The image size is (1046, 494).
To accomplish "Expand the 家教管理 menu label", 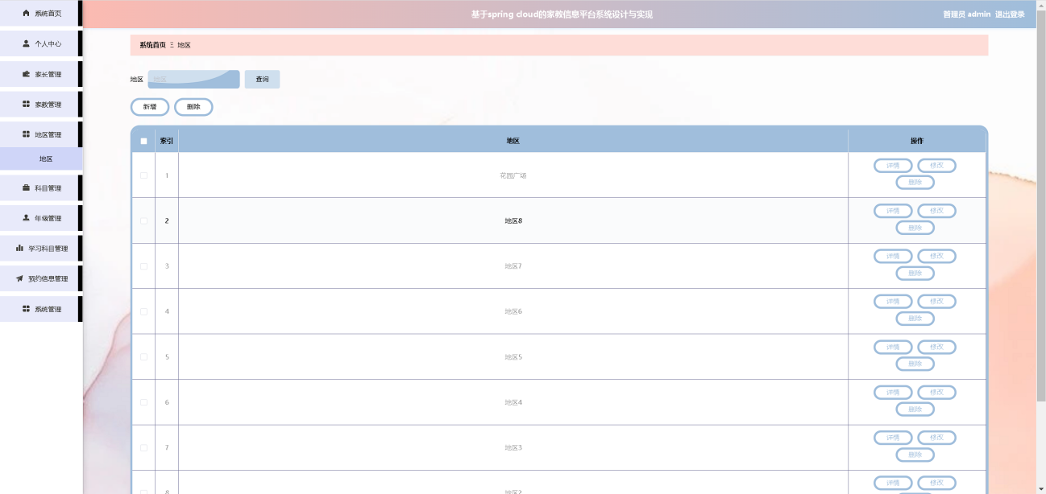I will tap(48, 105).
